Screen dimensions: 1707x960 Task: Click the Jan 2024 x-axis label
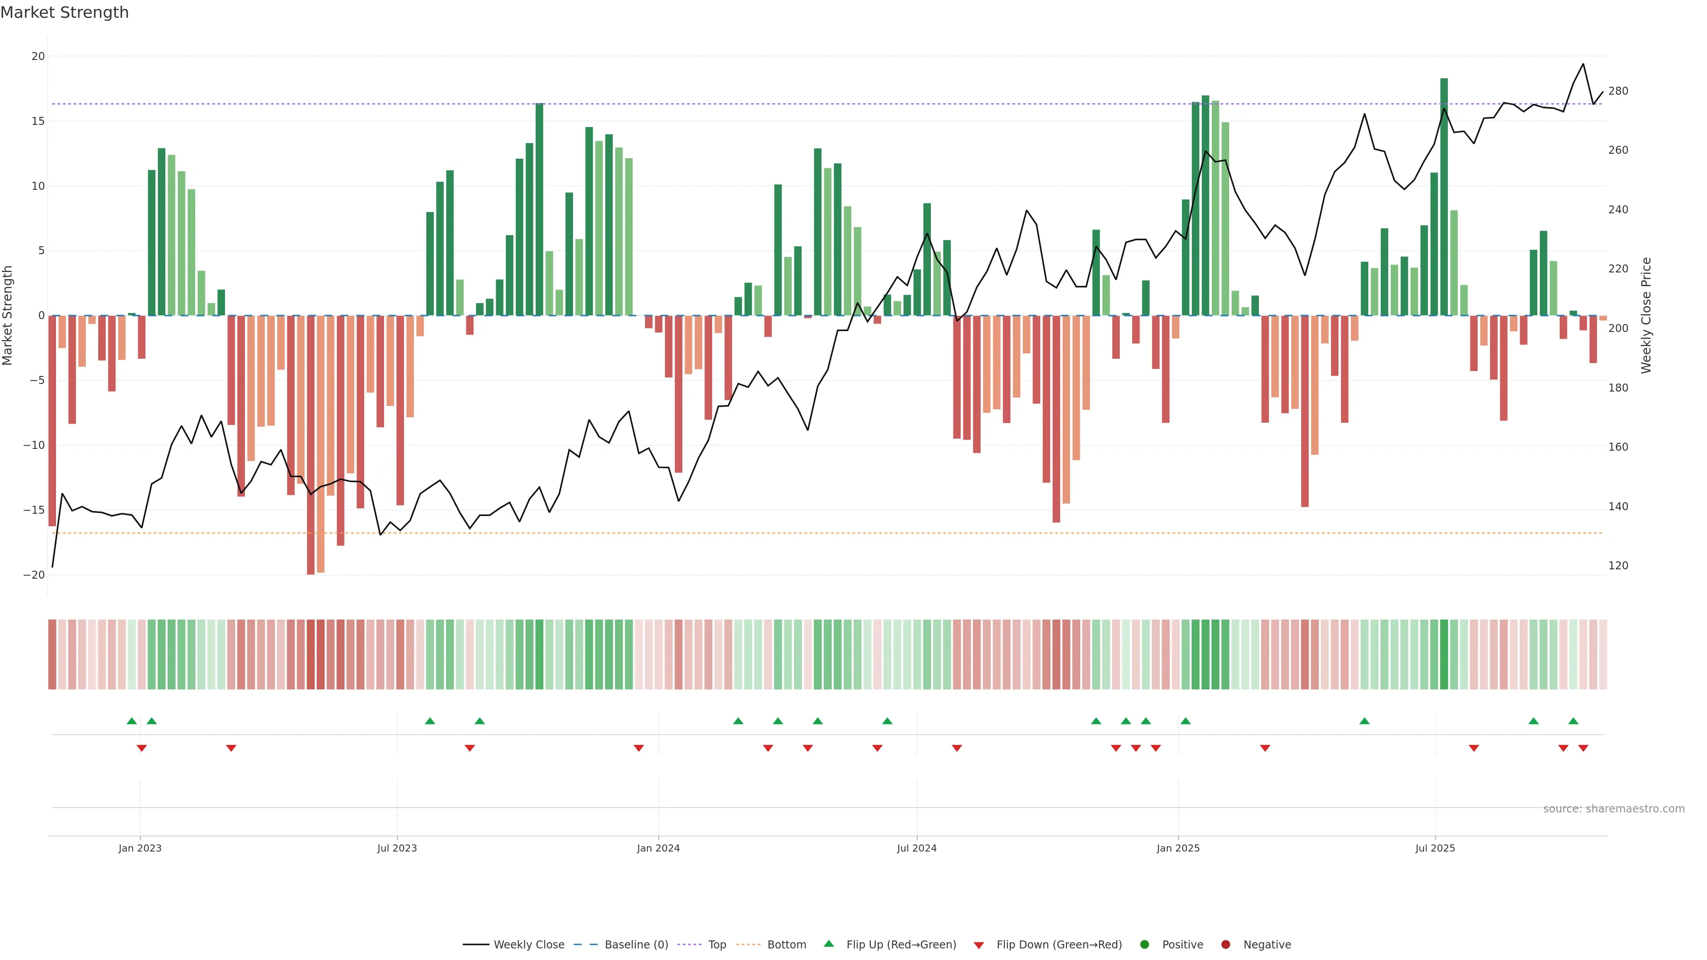tap(658, 848)
